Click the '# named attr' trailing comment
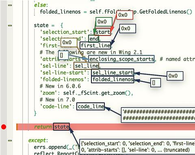 [178, 59]
